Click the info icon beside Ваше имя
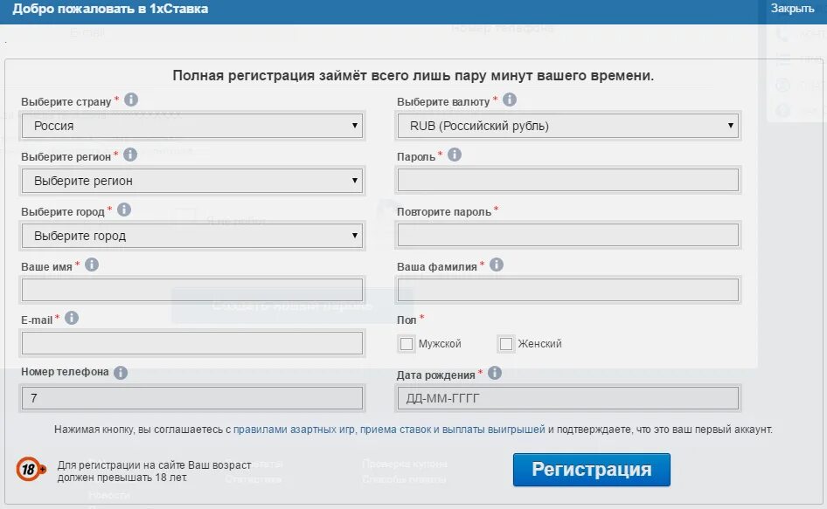827x509 pixels. [92, 265]
